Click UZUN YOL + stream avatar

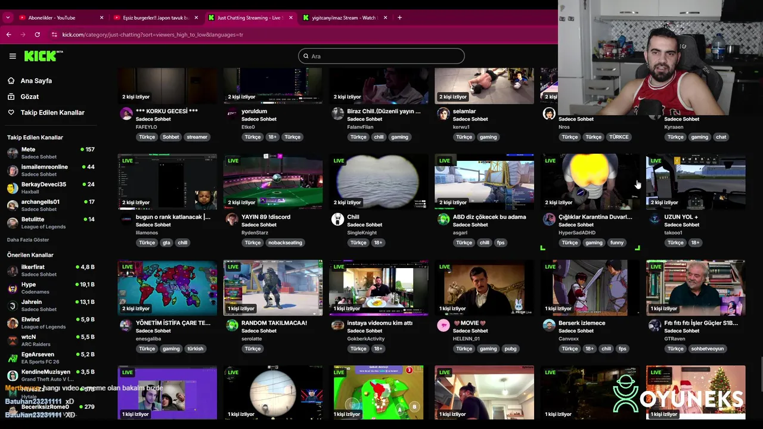point(655,219)
